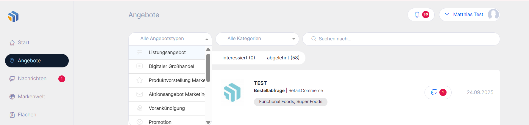The height and width of the screenshot is (125, 529).
Task: Switch to the abgelehnt (58) tab
Action: click(283, 58)
